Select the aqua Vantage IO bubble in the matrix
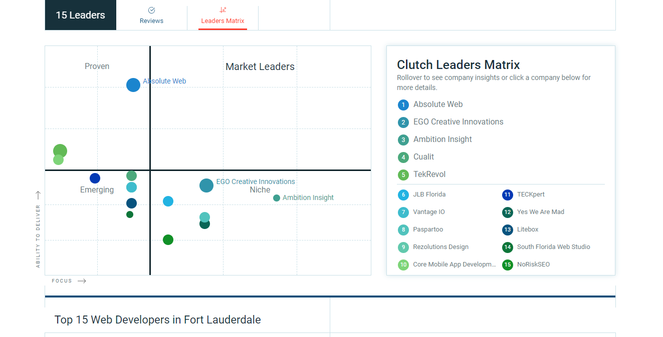This screenshot has width=663, height=337. click(x=131, y=187)
